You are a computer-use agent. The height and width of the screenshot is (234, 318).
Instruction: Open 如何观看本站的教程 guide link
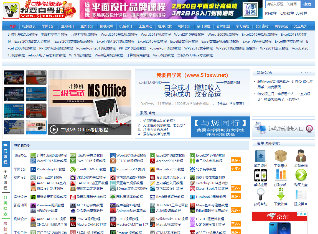[159, 121]
